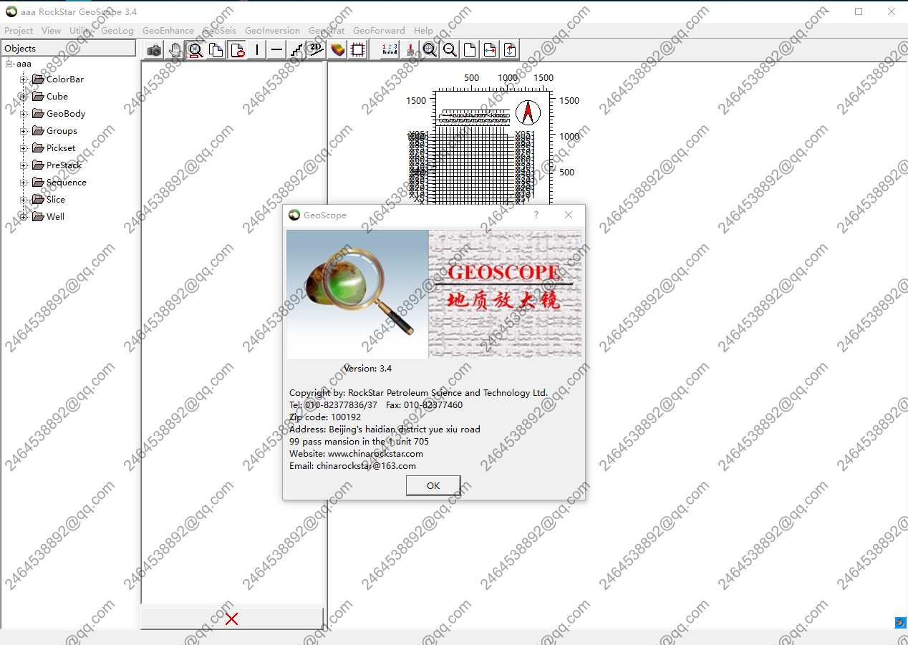Select the GeoBody folder item
908x645 pixels.
[59, 114]
